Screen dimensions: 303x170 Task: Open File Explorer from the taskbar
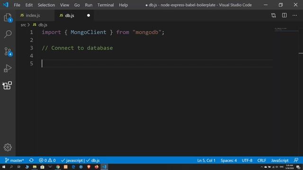[35, 167]
